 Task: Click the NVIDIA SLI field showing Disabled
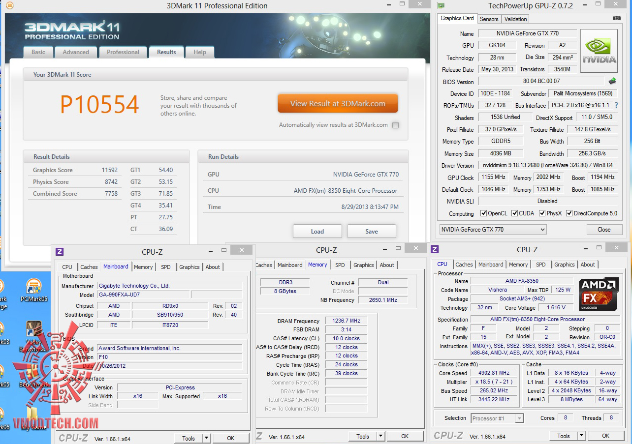(547, 201)
